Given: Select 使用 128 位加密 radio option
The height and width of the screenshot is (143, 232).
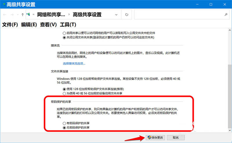Looking at the screenshot, I should (x=64, y=89).
